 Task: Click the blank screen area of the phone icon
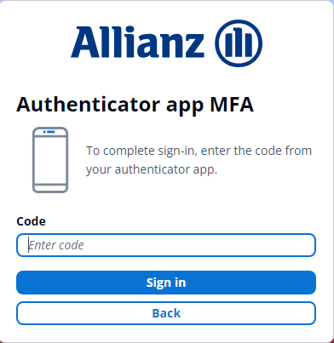tap(50, 160)
